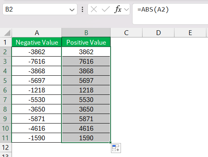Viewport: 208px width, 157px height.
Task: Select cell containing -1590
Action: coord(37,138)
